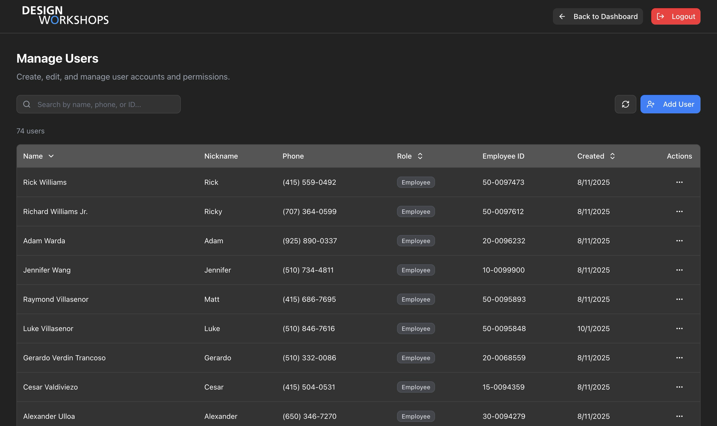
Task: Click the Add User button
Action: point(671,104)
